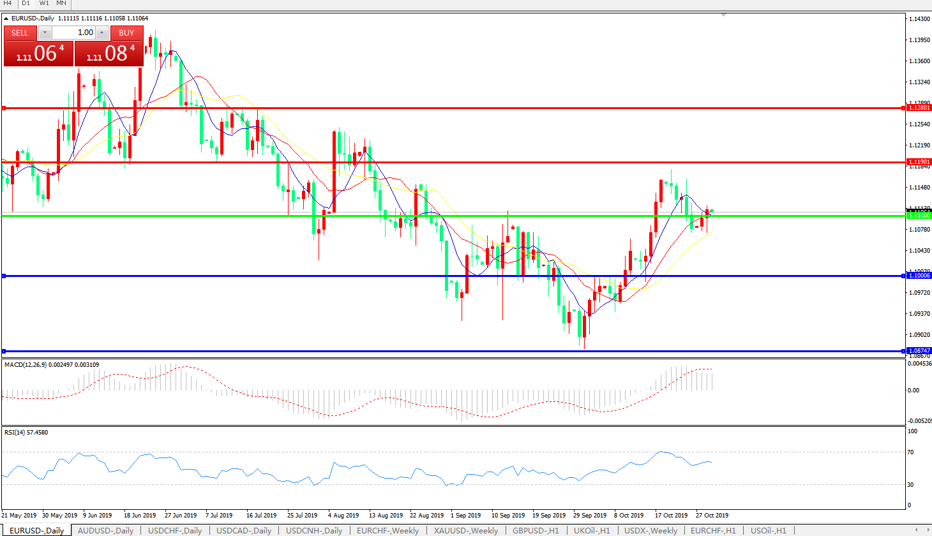The height and width of the screenshot is (536, 932).
Task: Collapse the One Click Trading panel triangle
Action: pos(6,19)
